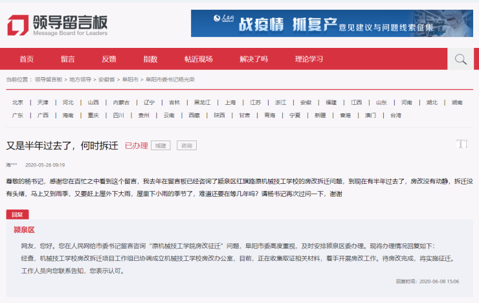
Task: Open the 反馈 navigation item
Action: click(109, 59)
